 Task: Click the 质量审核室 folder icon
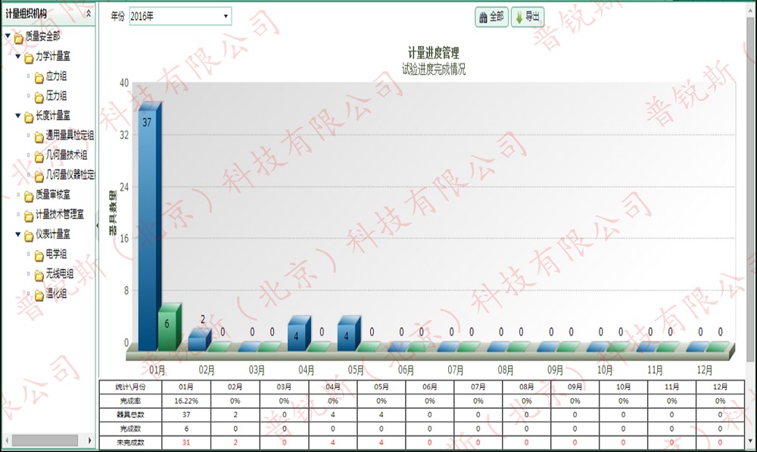tap(29, 195)
